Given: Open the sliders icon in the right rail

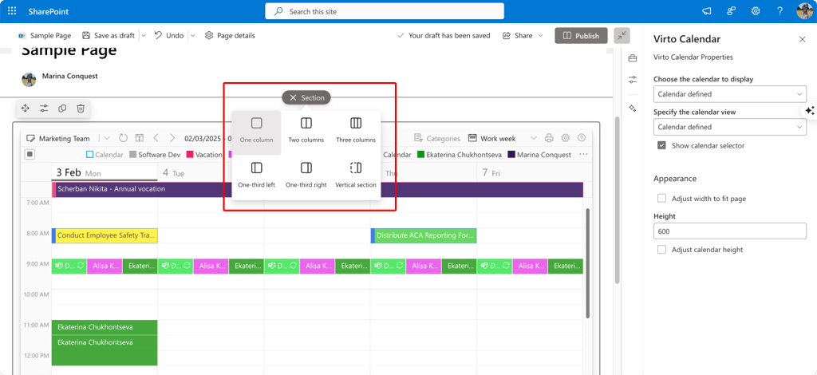Looking at the screenshot, I should pos(633,80).
